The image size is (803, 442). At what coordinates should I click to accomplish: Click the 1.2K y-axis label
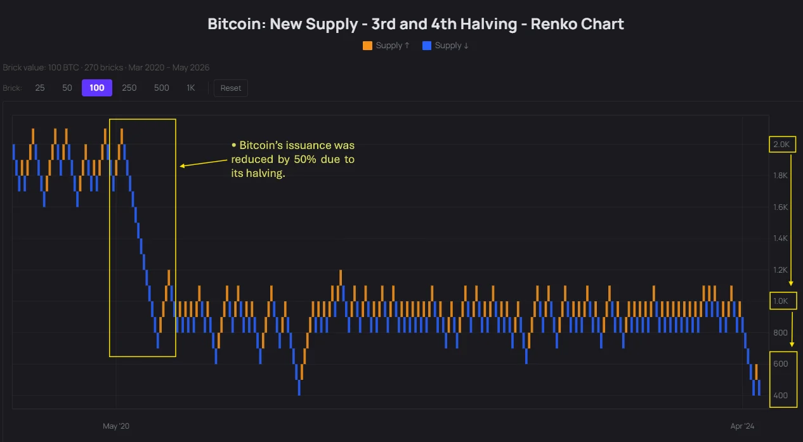click(780, 270)
